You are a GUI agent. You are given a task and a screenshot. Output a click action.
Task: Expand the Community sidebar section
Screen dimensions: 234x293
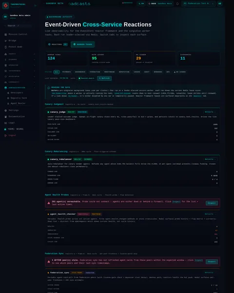click(x=35, y=82)
